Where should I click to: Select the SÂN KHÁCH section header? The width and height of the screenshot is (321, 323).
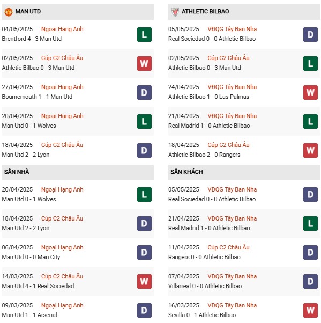pyautogui.click(x=244, y=172)
